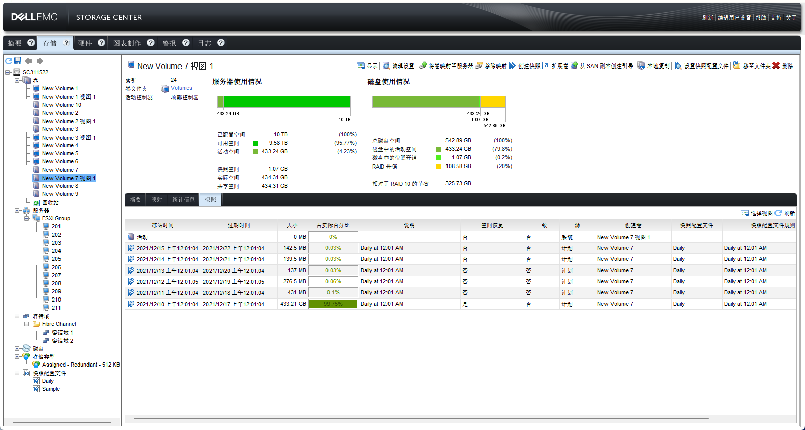Switch to the 图表制作 top tab
Image resolution: width=805 pixels, height=430 pixels.
(127, 43)
